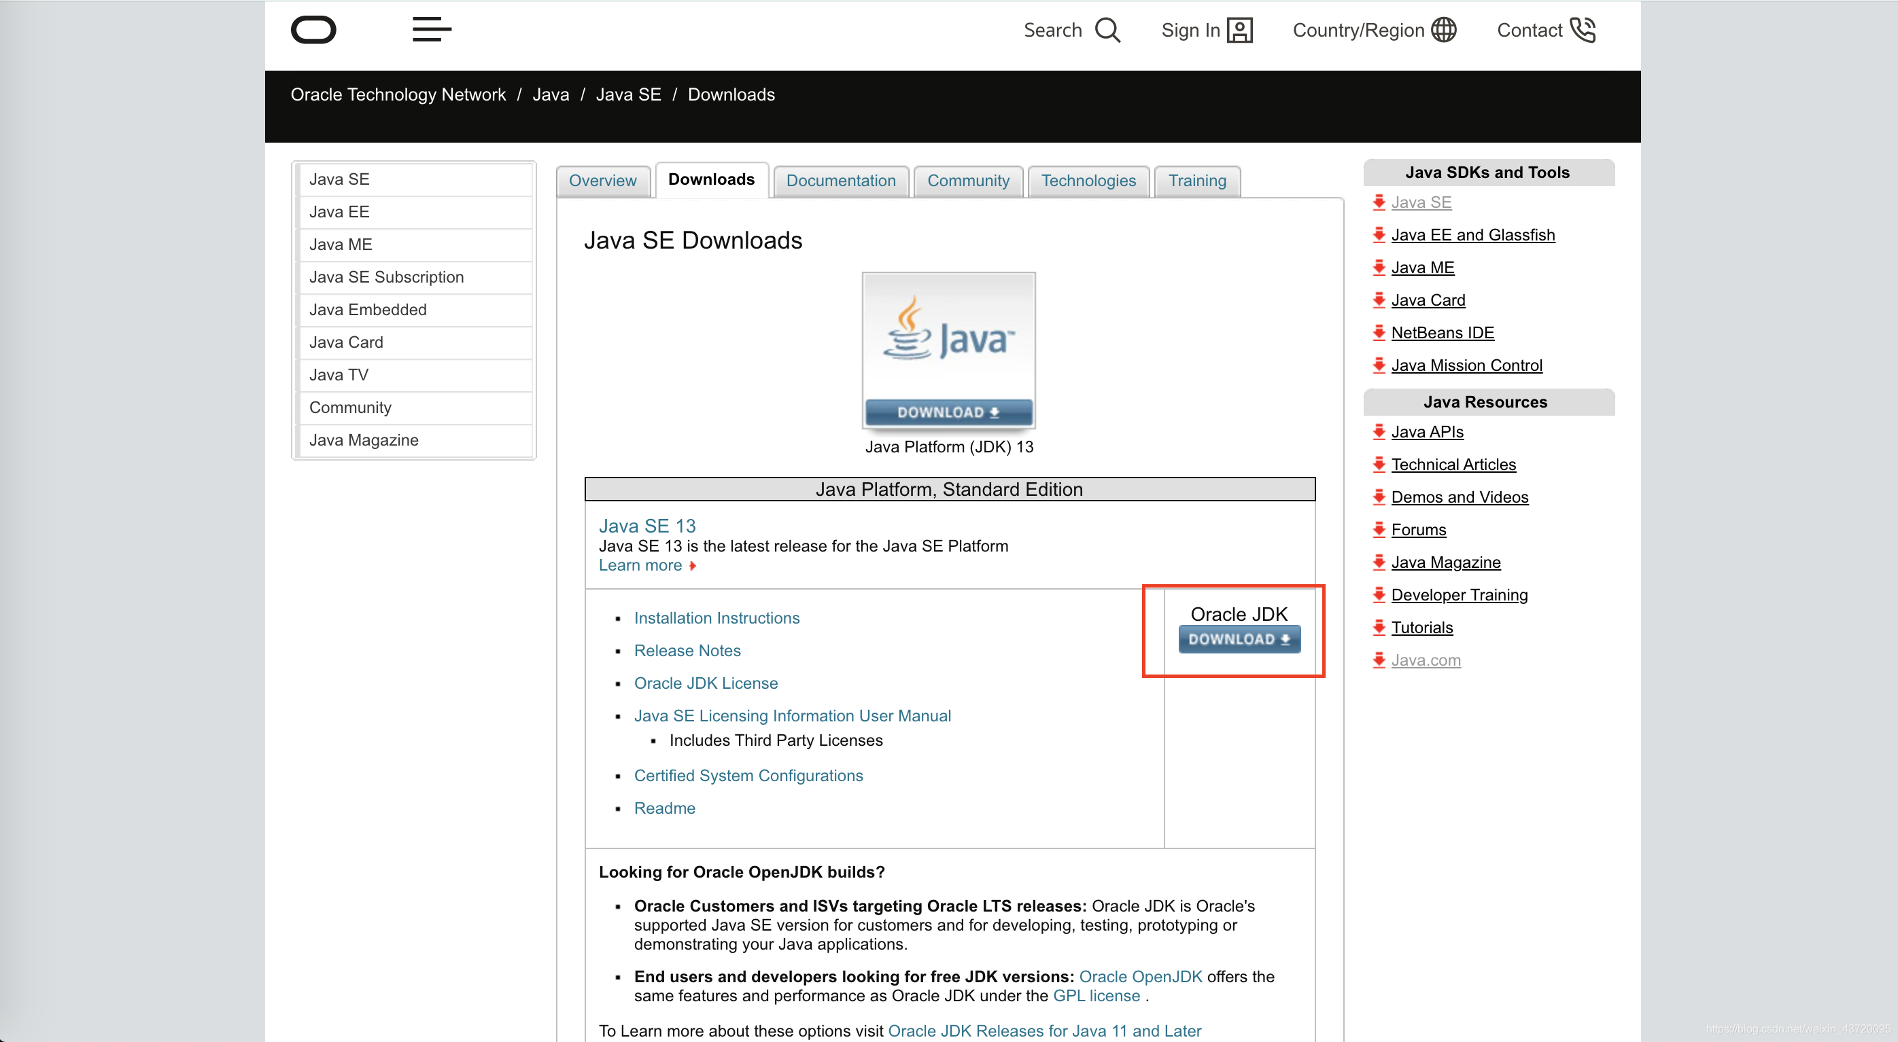This screenshot has height=1042, width=1898.
Task: Open Java Magazine link in Java Resources
Action: tap(1446, 562)
